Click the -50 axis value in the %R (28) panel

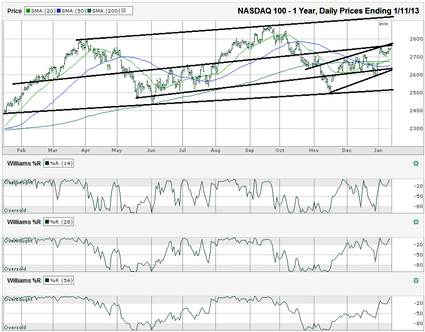419,255
